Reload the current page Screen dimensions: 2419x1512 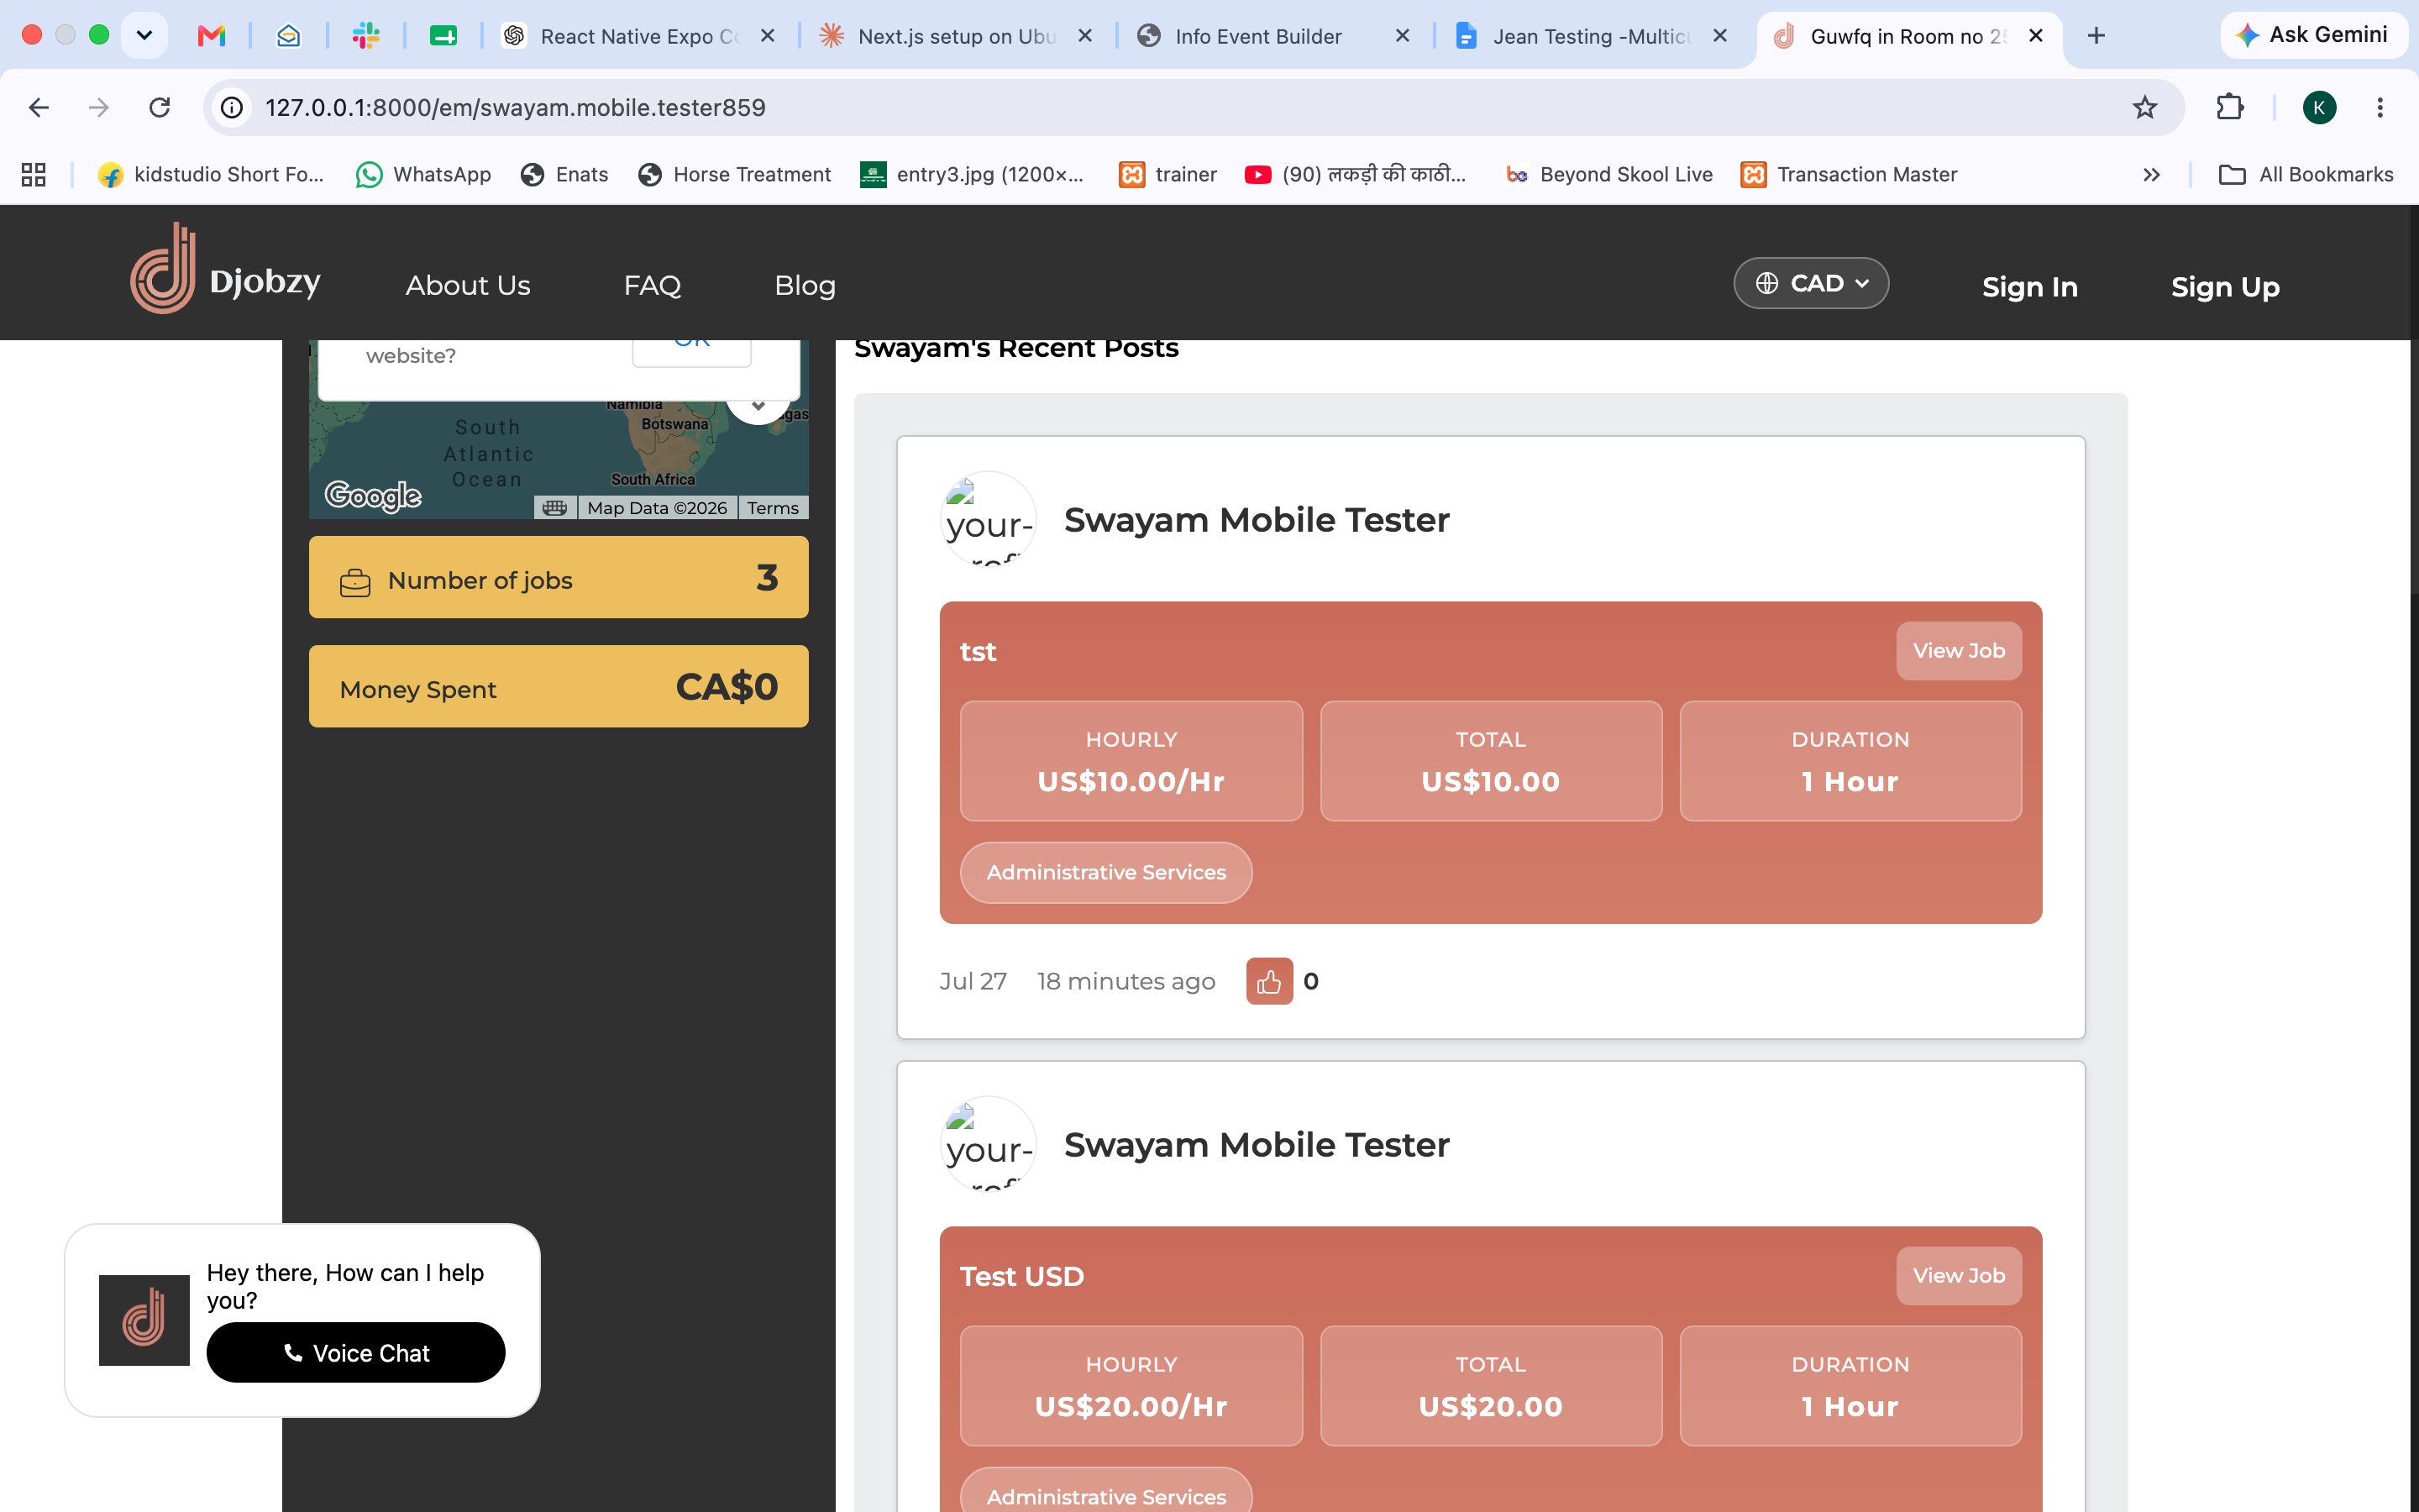point(159,107)
